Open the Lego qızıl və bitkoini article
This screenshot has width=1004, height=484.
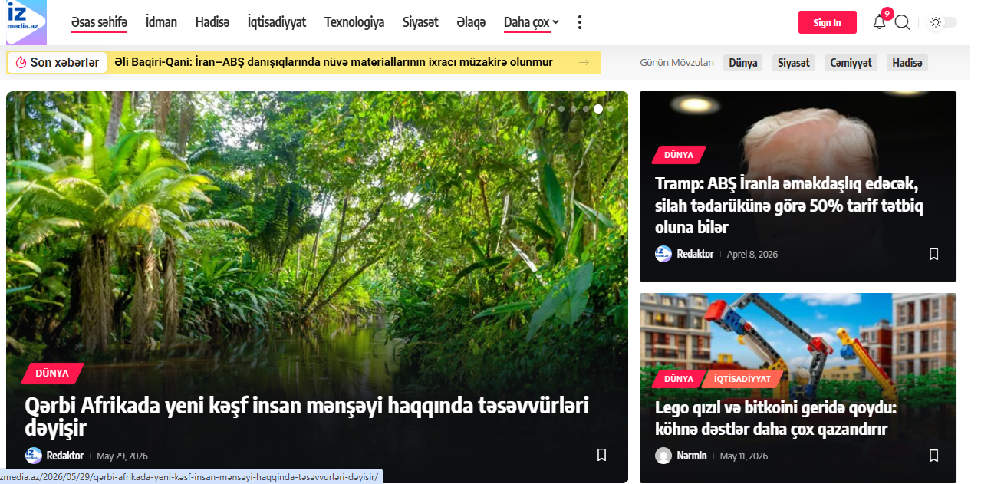[776, 418]
